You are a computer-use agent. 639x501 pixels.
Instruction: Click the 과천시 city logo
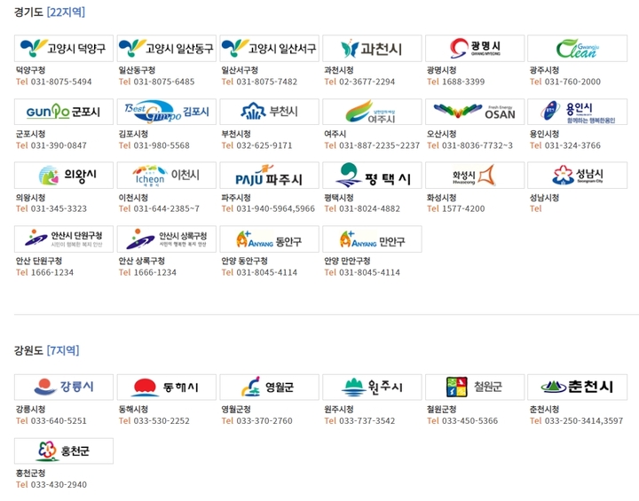coord(372,49)
